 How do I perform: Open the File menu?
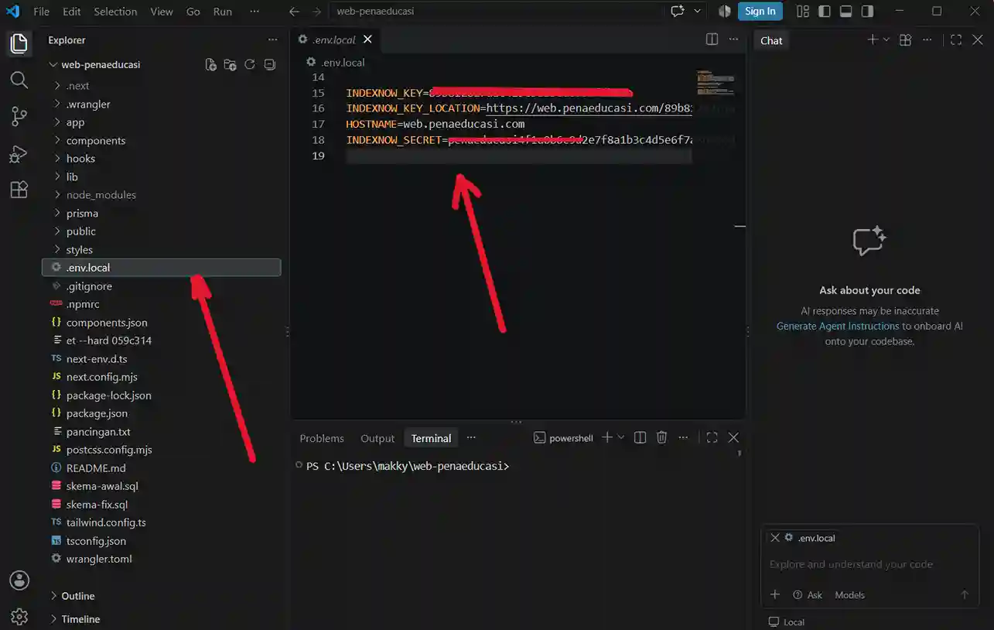coord(41,12)
